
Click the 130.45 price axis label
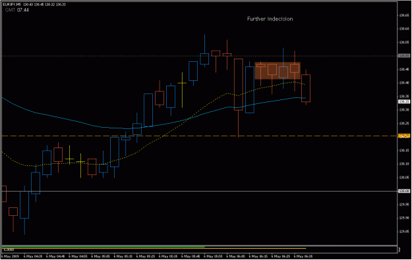point(404,69)
